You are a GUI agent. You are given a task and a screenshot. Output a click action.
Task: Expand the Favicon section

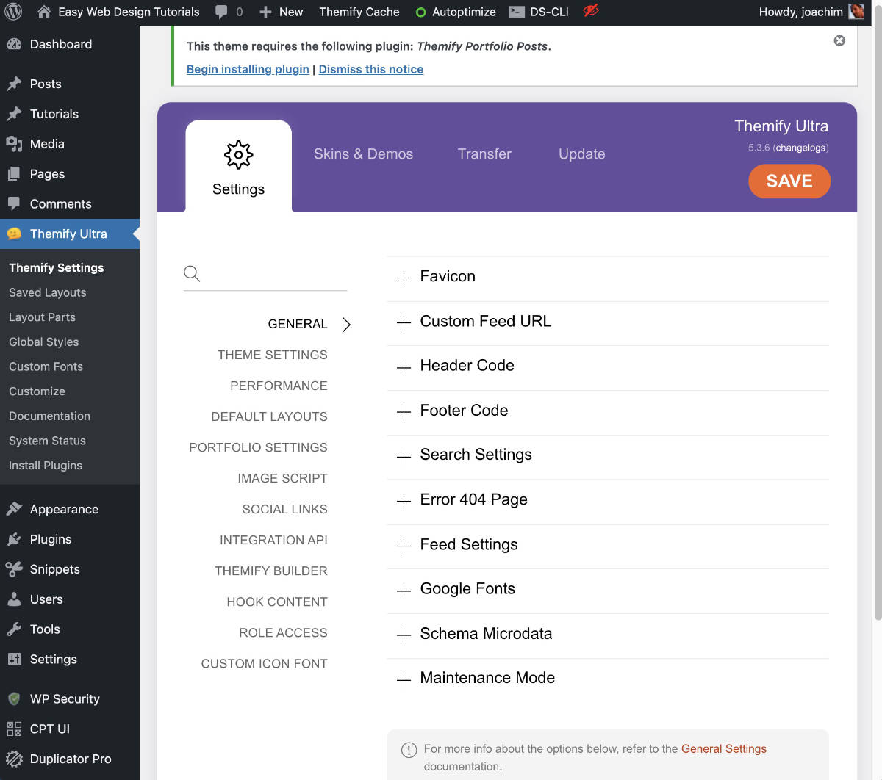point(608,278)
